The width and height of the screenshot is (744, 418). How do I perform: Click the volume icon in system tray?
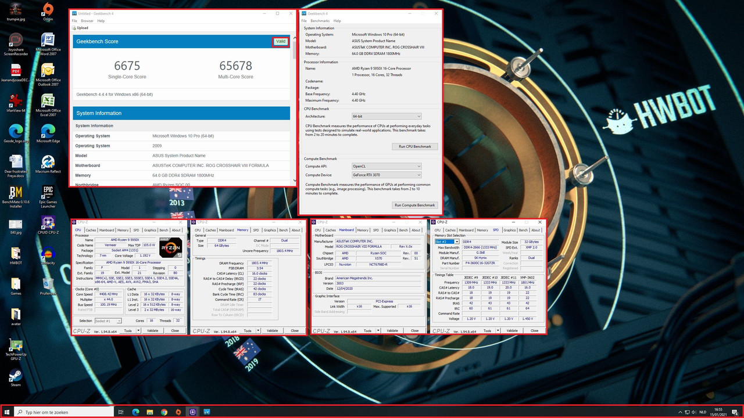tap(694, 412)
